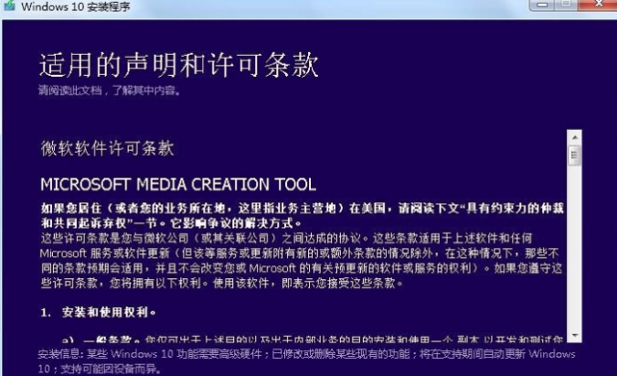Click the license scrollbar thumb
617x376 pixels.
tap(574, 156)
